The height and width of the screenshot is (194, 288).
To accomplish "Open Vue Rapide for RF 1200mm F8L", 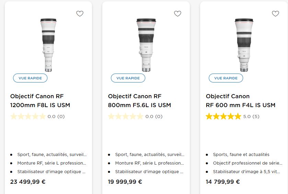I will click(x=30, y=78).
